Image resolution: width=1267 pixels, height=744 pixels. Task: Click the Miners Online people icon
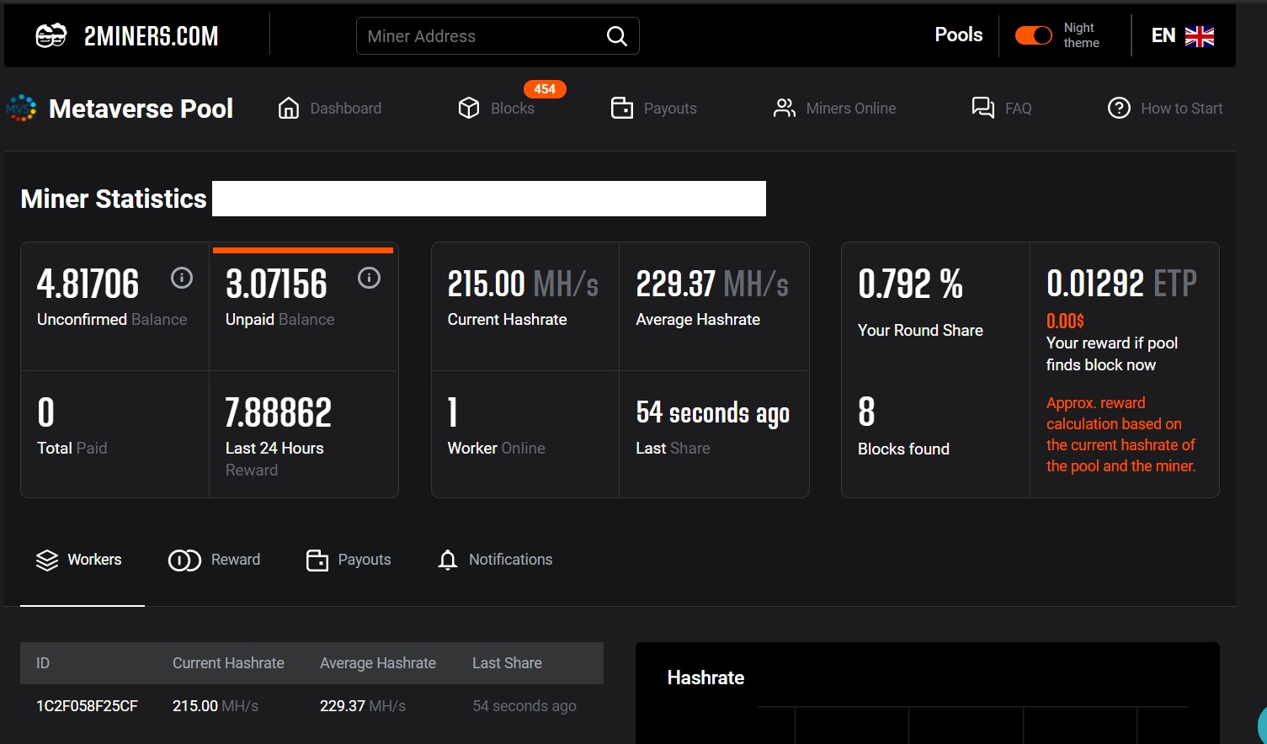click(x=785, y=108)
